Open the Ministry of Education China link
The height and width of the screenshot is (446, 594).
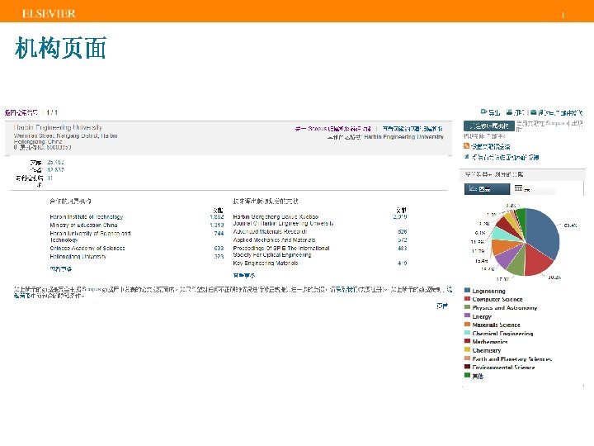click(83, 225)
